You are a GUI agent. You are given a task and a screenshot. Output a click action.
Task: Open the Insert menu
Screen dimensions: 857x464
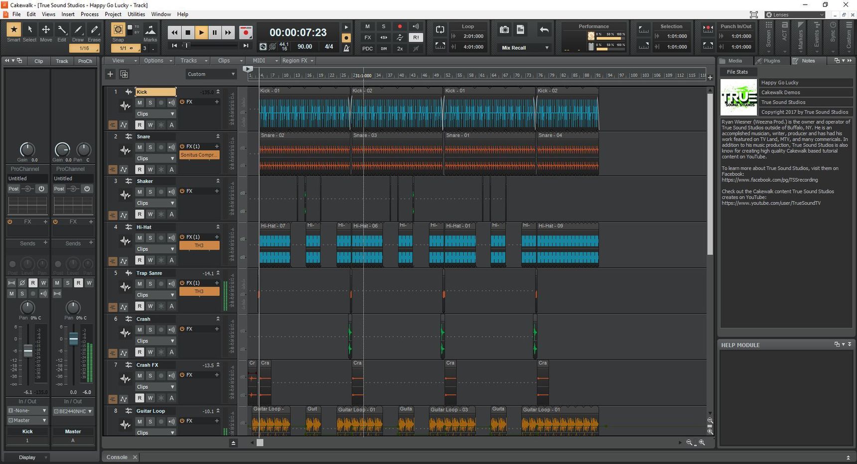68,14
